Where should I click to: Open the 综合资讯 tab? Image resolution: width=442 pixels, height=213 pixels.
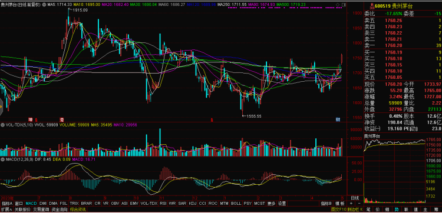pos(78,209)
